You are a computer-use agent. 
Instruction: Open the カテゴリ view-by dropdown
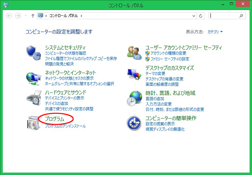click(x=215, y=32)
